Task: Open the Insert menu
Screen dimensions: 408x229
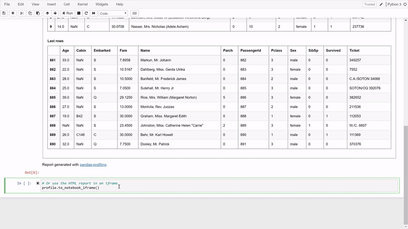Action: click(51, 4)
